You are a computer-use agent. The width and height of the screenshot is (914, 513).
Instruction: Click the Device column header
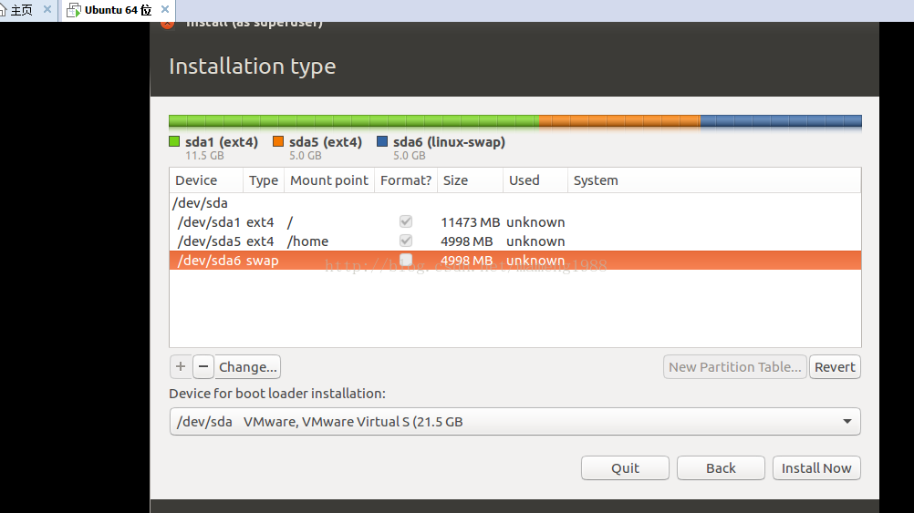tap(206, 180)
